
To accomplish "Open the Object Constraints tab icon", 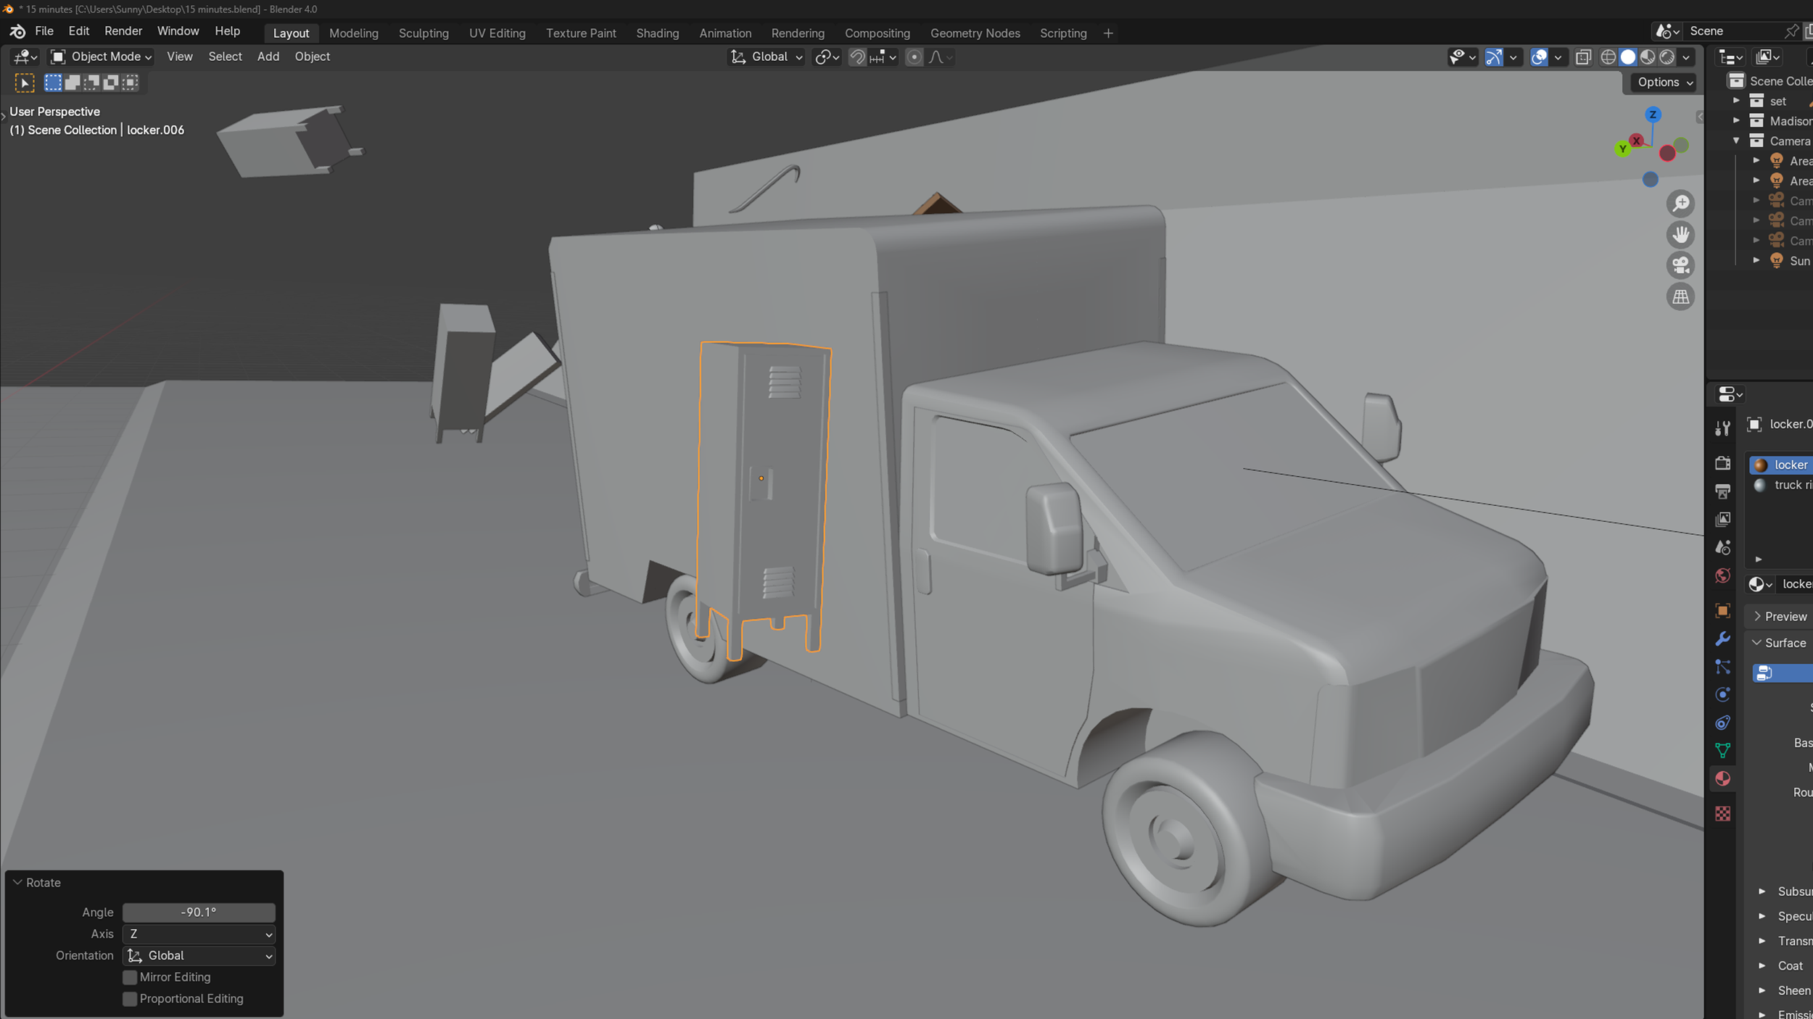I will [x=1722, y=723].
